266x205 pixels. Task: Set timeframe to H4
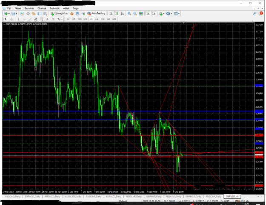tap(97, 19)
